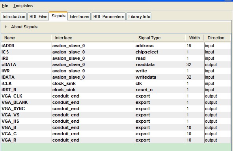Switch to the HDL Files tab
Image resolution: width=233 pixels, height=151 pixels.
(38, 17)
